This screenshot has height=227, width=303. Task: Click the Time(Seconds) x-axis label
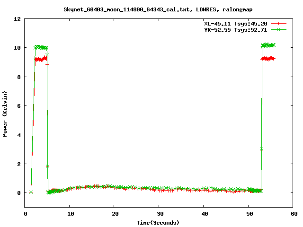tap(158, 223)
